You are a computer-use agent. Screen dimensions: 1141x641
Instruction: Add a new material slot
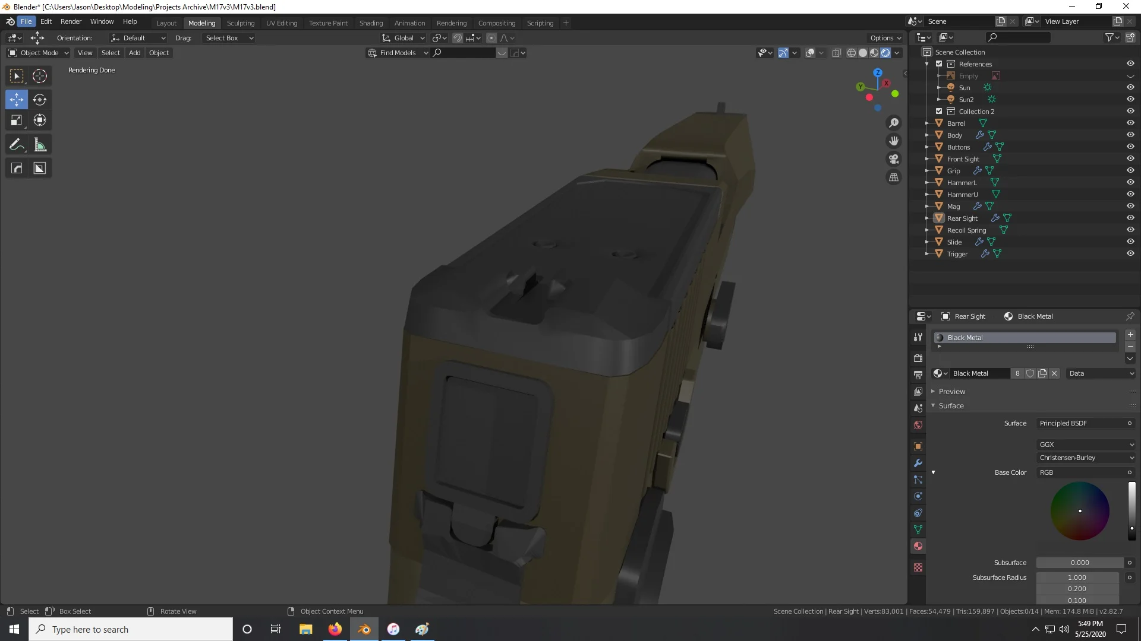pyautogui.click(x=1130, y=335)
